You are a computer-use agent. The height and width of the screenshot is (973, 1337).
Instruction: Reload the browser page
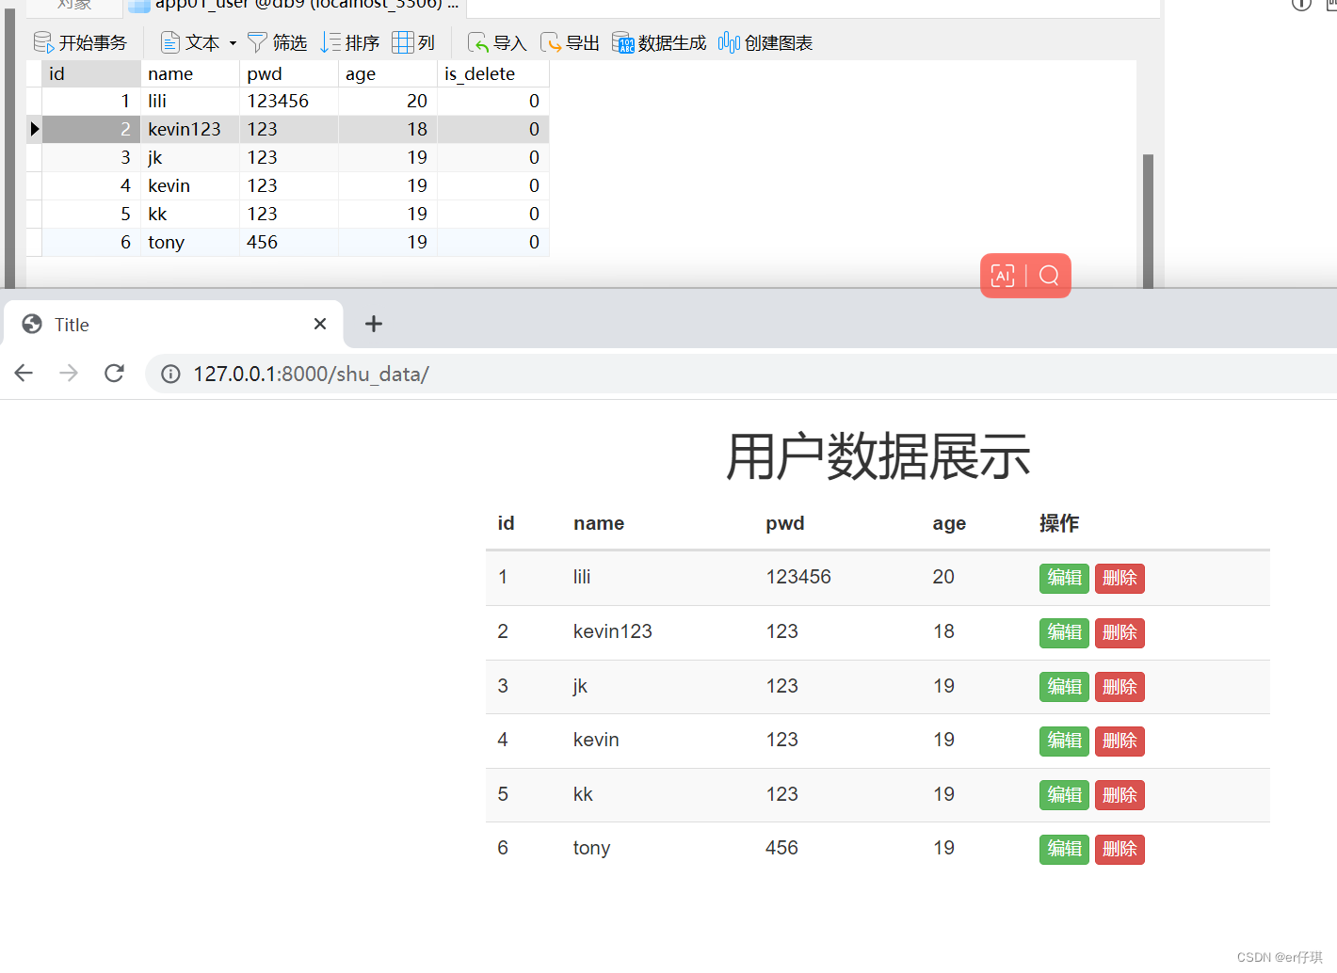point(114,374)
